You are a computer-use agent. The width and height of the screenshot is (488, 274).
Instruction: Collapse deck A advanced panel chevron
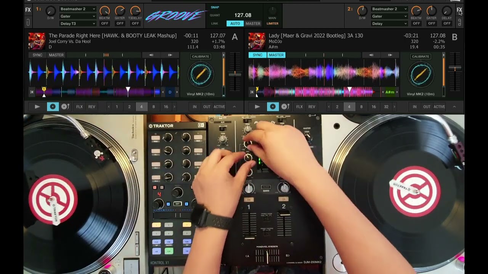pyautogui.click(x=234, y=107)
